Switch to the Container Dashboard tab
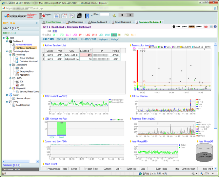 point(148,22)
